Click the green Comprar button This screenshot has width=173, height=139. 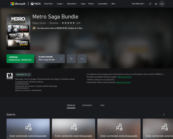click(20, 59)
